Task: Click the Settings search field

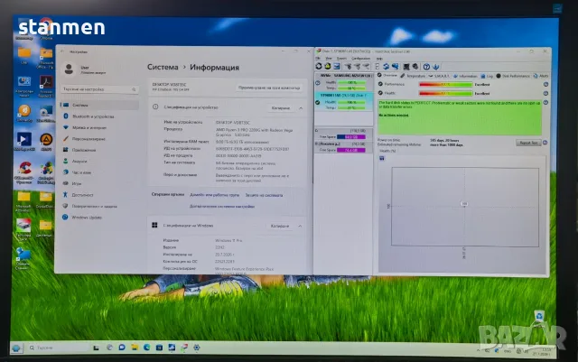Action: coord(99,89)
